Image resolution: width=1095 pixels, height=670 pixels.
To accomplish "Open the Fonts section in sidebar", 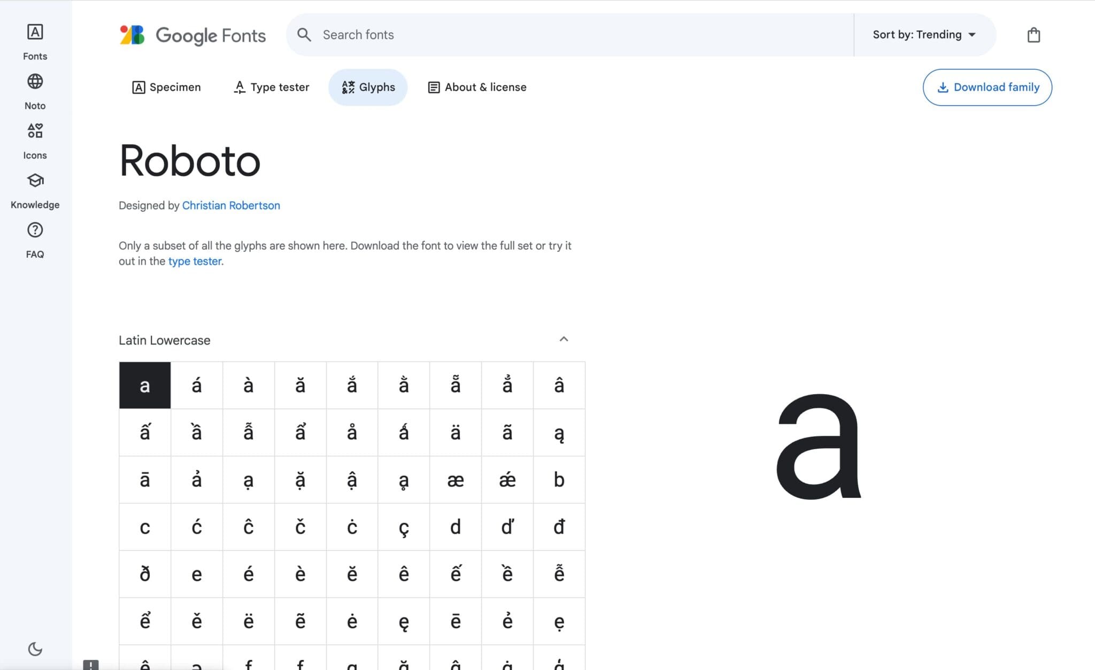I will (35, 42).
